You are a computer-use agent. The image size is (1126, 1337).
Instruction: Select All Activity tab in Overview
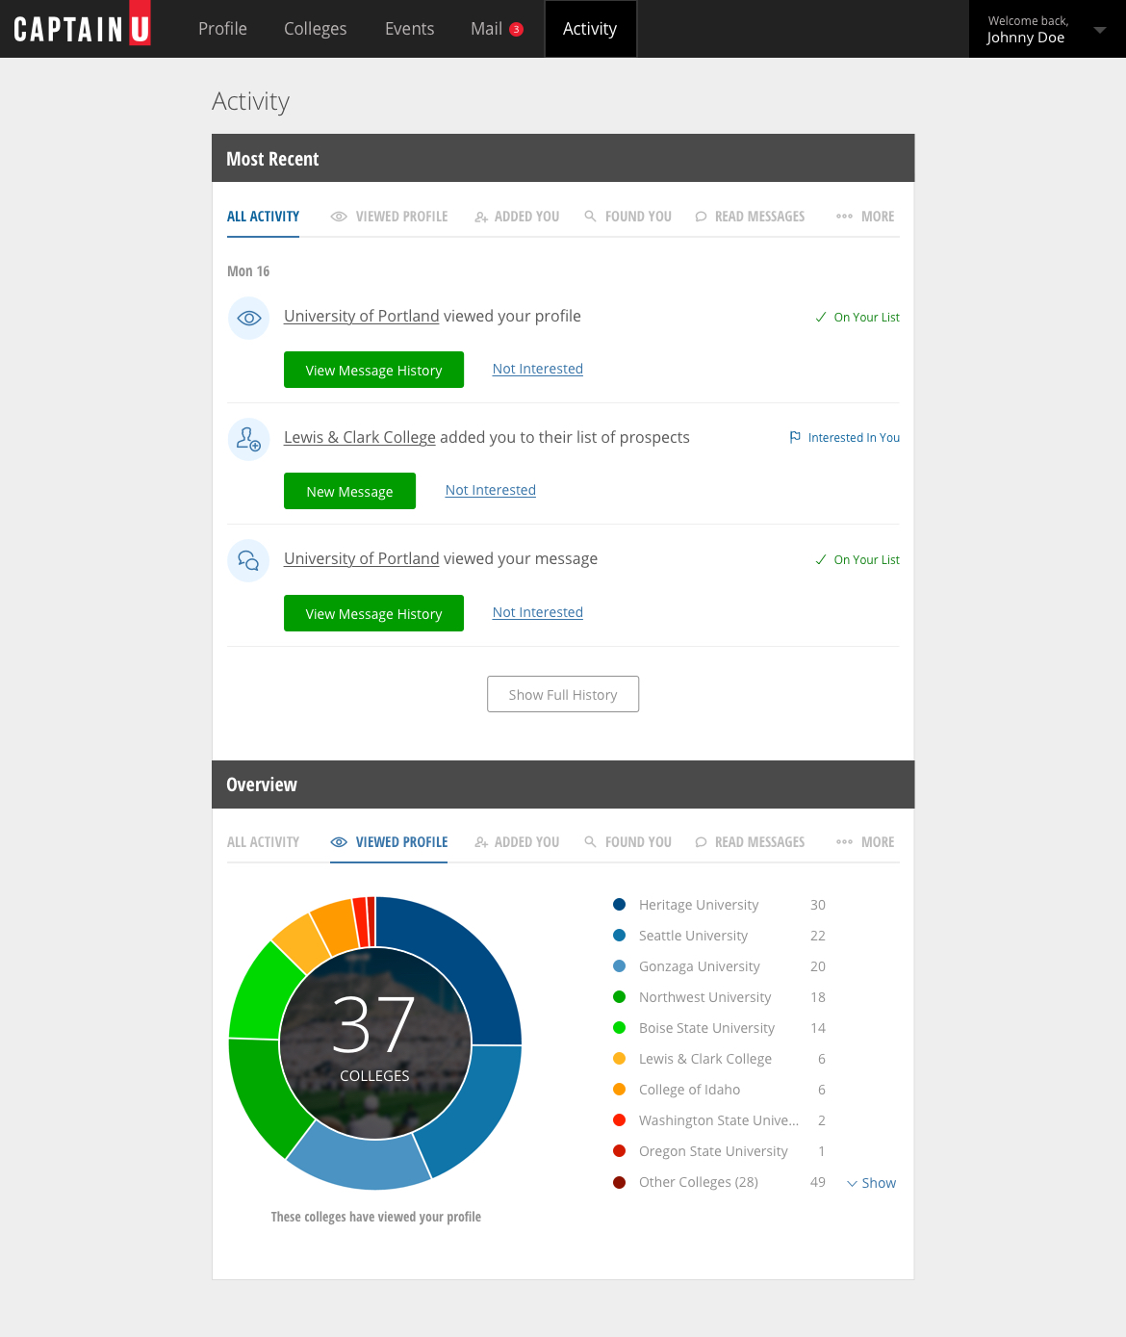click(263, 842)
